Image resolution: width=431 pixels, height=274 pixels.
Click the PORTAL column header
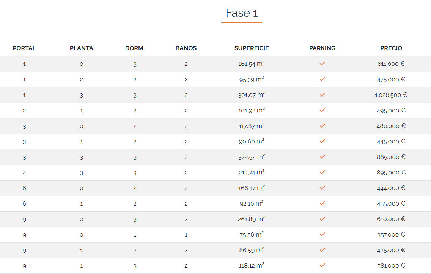(x=24, y=48)
